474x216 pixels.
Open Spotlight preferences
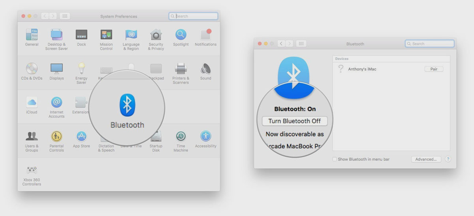coord(181,37)
